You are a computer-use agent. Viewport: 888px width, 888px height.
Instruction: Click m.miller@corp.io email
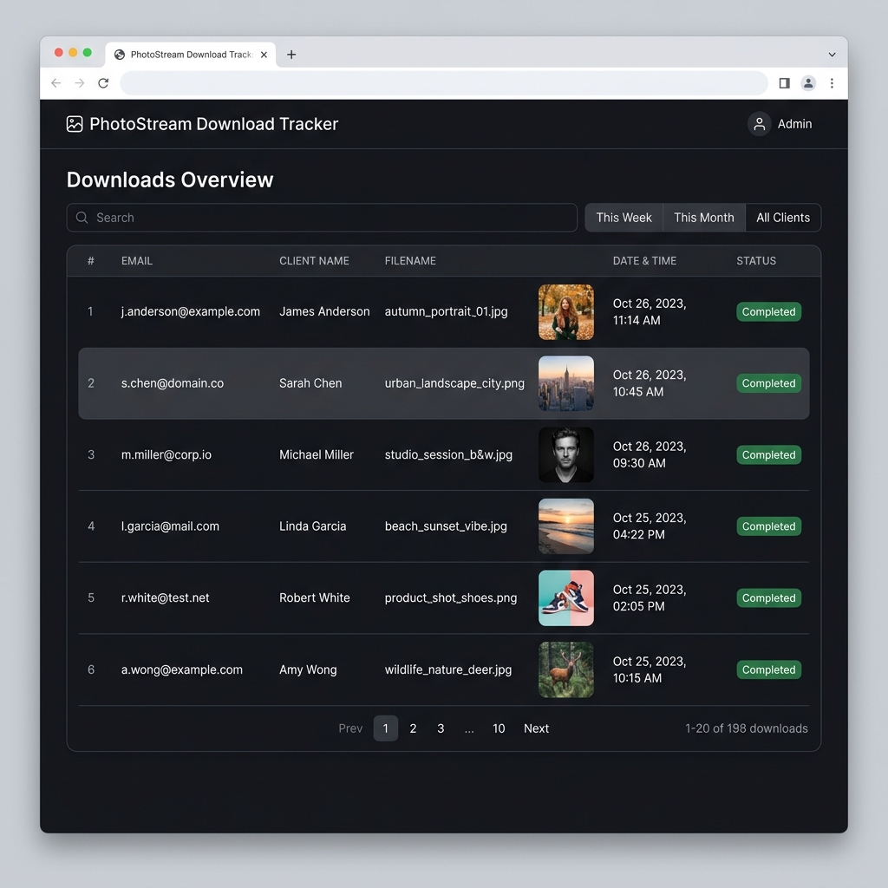click(166, 454)
